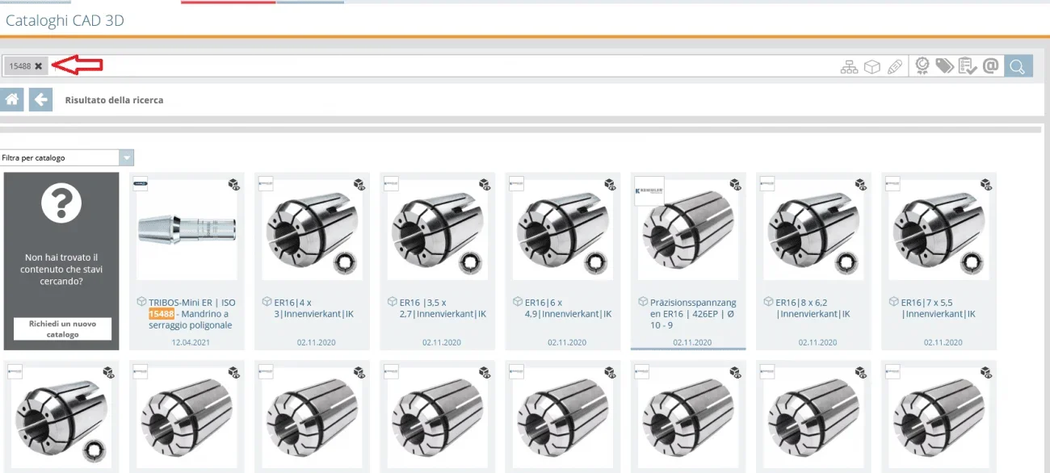
Task: Click the clipboard checklist icon
Action: (x=967, y=66)
